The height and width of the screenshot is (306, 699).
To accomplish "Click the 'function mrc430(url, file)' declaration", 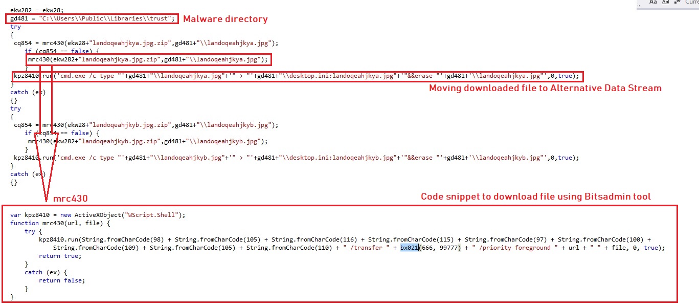I will tap(60, 223).
